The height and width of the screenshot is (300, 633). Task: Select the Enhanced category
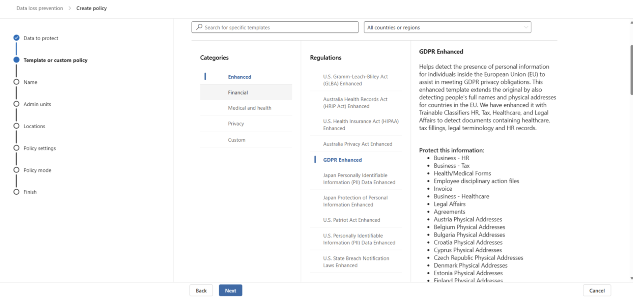246,77
